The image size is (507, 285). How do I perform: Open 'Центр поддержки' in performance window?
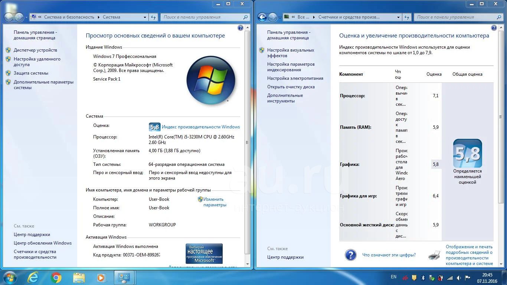pos(285,257)
